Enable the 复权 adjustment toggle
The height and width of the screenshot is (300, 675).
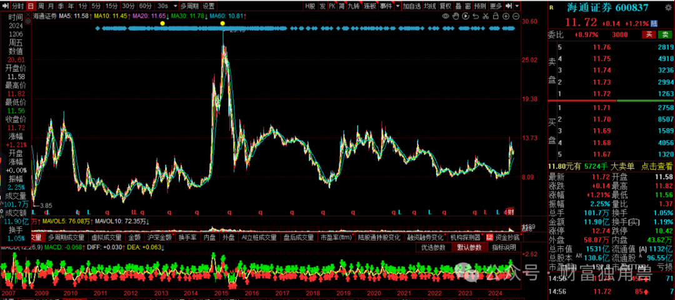[x=445, y=6]
